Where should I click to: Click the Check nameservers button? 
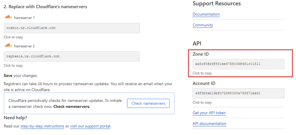point(148,103)
